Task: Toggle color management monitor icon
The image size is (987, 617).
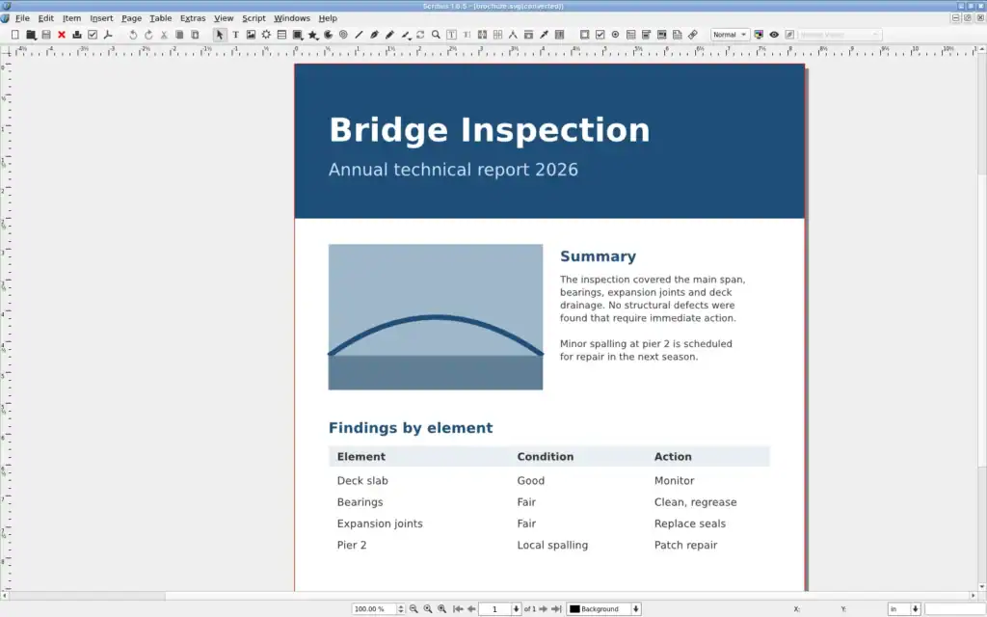Action: 759,35
